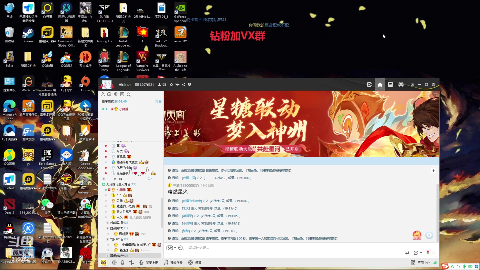Screen dimensions: 480x270
Task: Open the gamepad games icon in the YY title bar
Action: pyautogui.click(x=401, y=84)
